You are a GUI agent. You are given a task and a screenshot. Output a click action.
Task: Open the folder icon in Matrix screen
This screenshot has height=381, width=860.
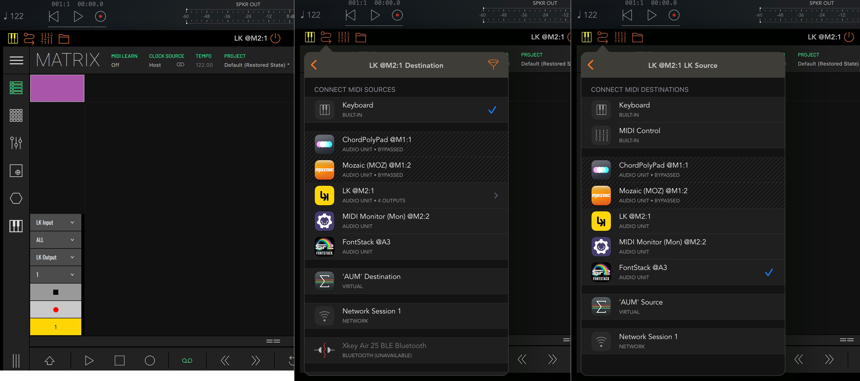coord(64,39)
